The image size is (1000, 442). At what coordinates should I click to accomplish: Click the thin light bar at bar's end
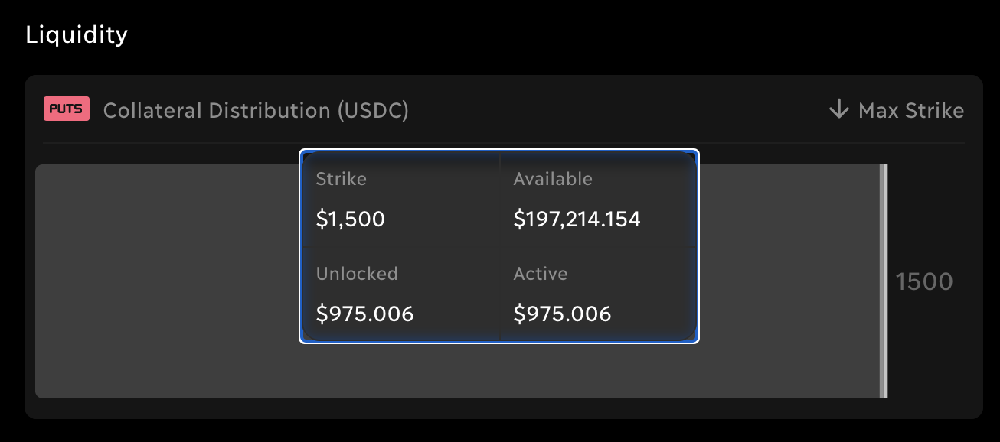pyautogui.click(x=884, y=281)
